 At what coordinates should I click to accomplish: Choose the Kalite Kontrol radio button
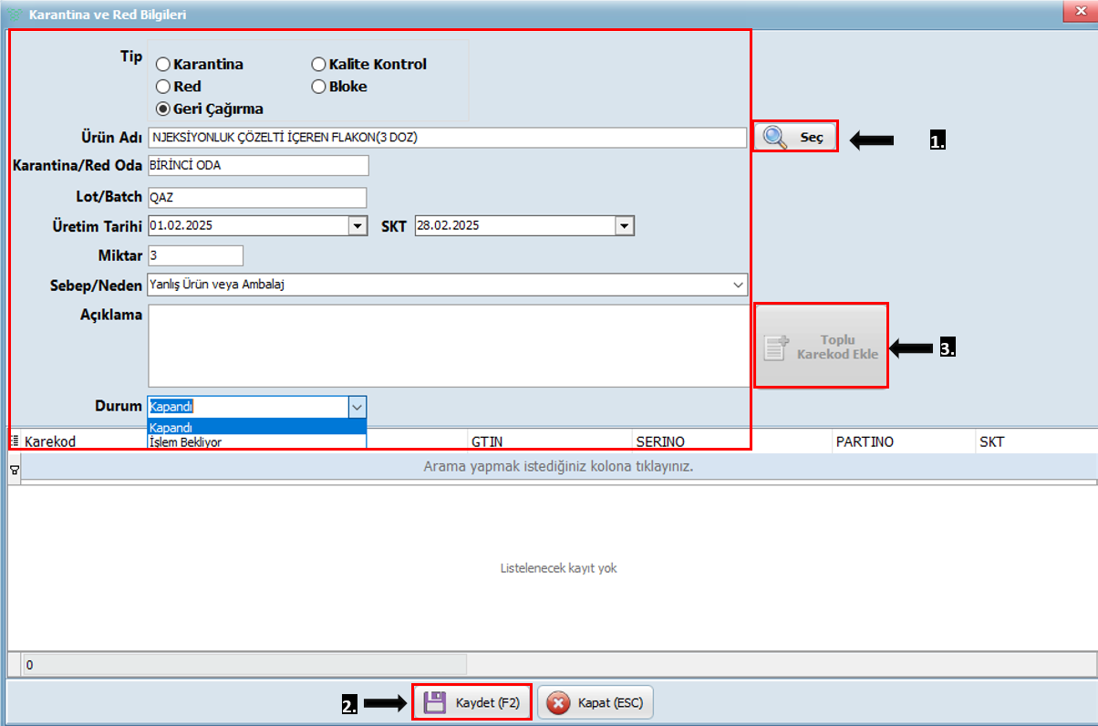tap(319, 65)
